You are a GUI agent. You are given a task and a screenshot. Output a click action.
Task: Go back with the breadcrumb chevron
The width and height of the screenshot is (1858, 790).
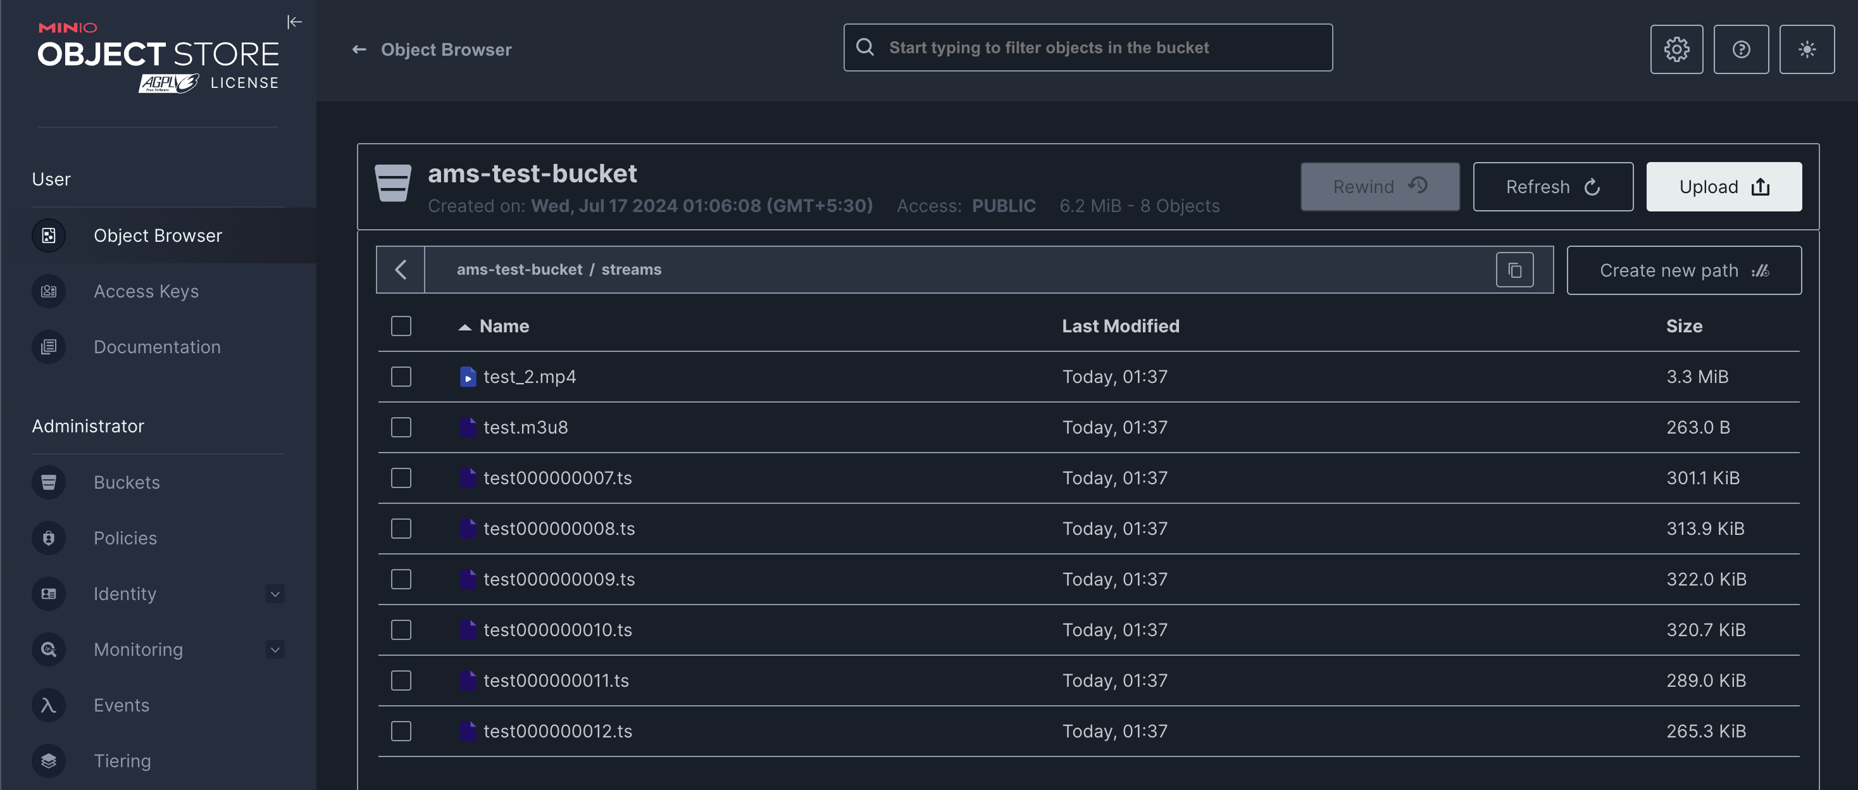point(401,270)
